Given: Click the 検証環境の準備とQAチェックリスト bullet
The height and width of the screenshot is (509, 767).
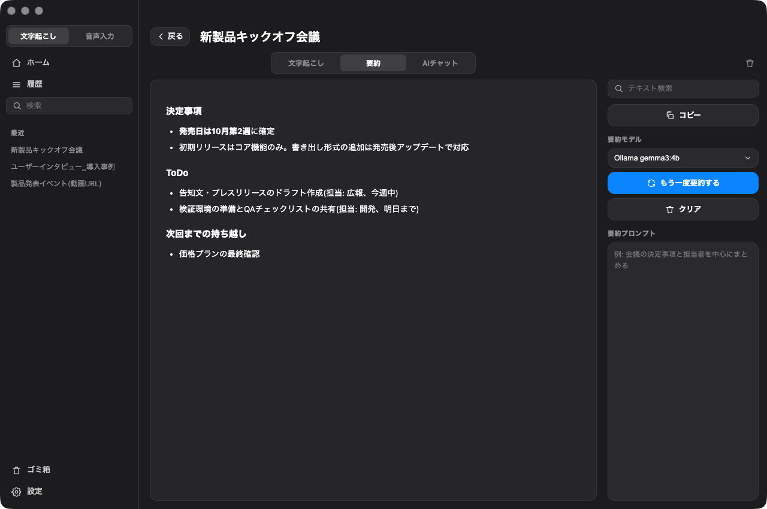Looking at the screenshot, I should (299, 209).
